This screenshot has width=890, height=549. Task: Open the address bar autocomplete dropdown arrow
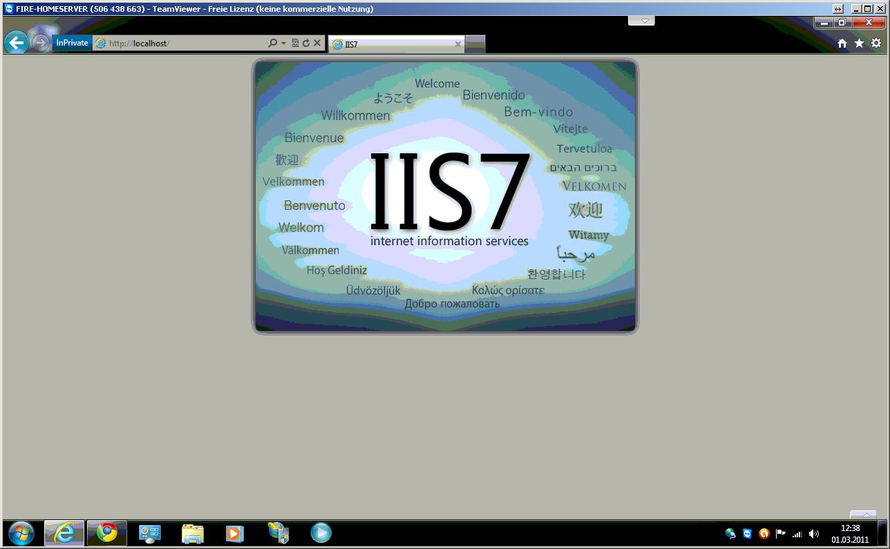[283, 43]
